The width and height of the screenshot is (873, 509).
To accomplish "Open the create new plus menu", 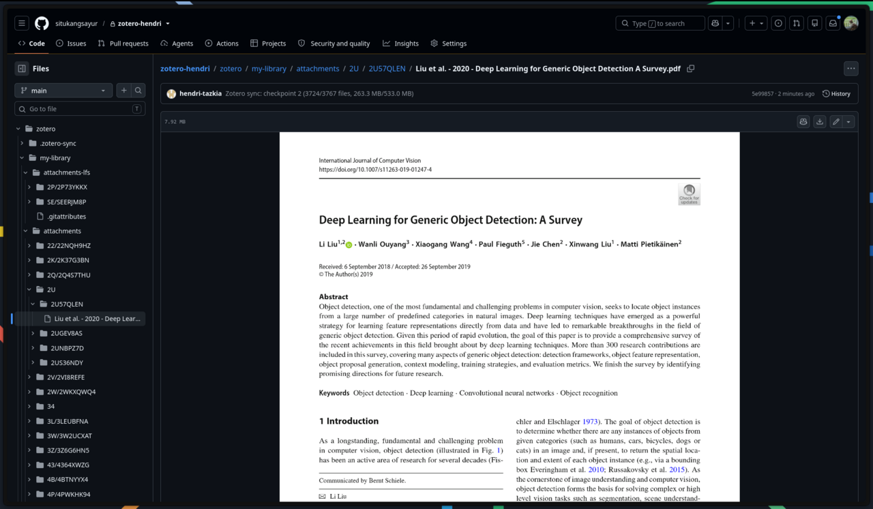I will (x=756, y=23).
